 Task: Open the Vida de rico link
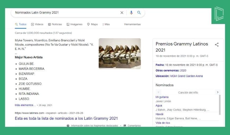pyautogui.click(x=163, y=123)
